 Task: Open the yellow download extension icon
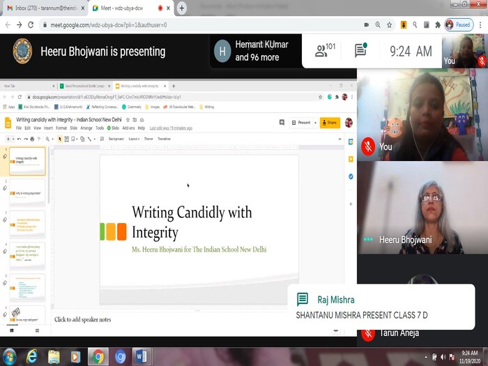(x=404, y=25)
